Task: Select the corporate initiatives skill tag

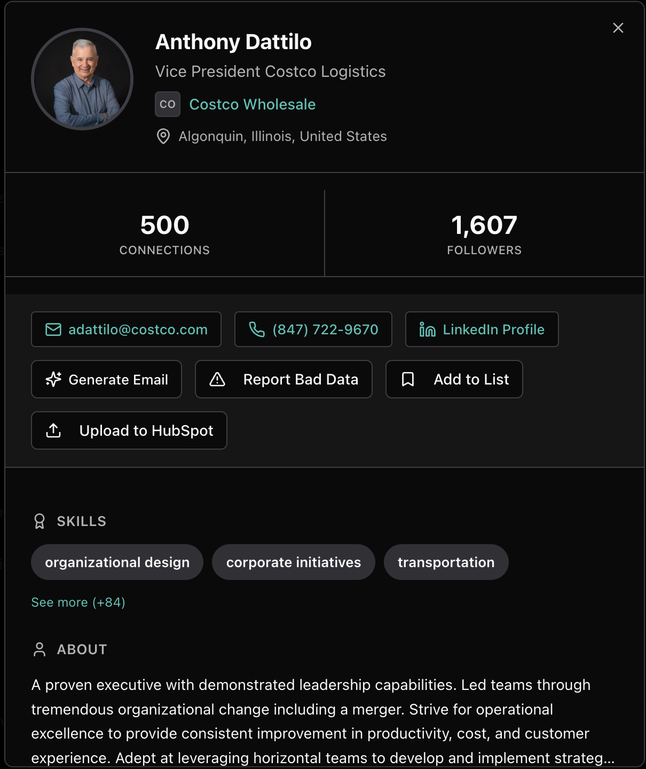Action: [x=294, y=562]
